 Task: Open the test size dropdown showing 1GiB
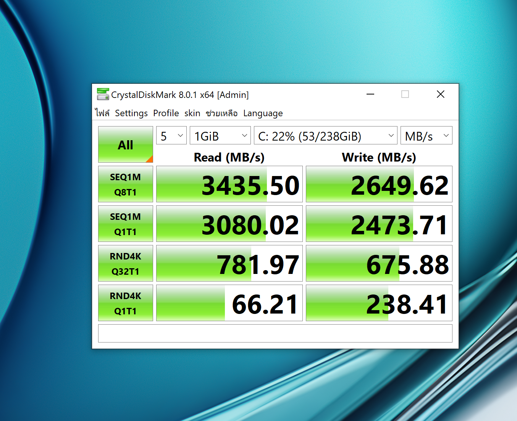220,135
